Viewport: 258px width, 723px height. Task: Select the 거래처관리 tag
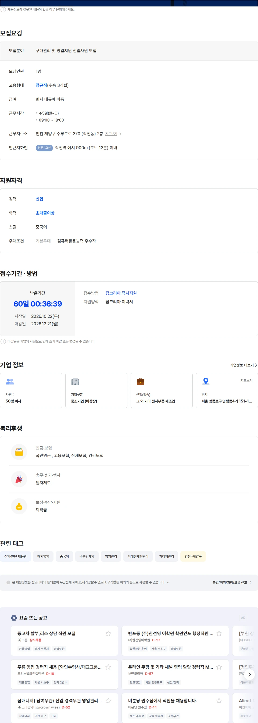click(166, 557)
